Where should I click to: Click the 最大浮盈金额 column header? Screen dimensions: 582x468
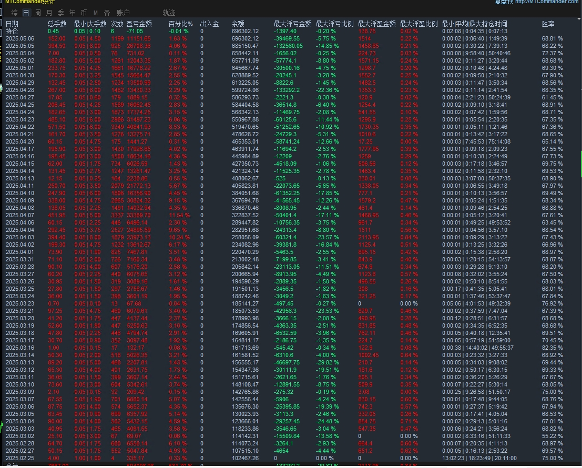(x=377, y=24)
